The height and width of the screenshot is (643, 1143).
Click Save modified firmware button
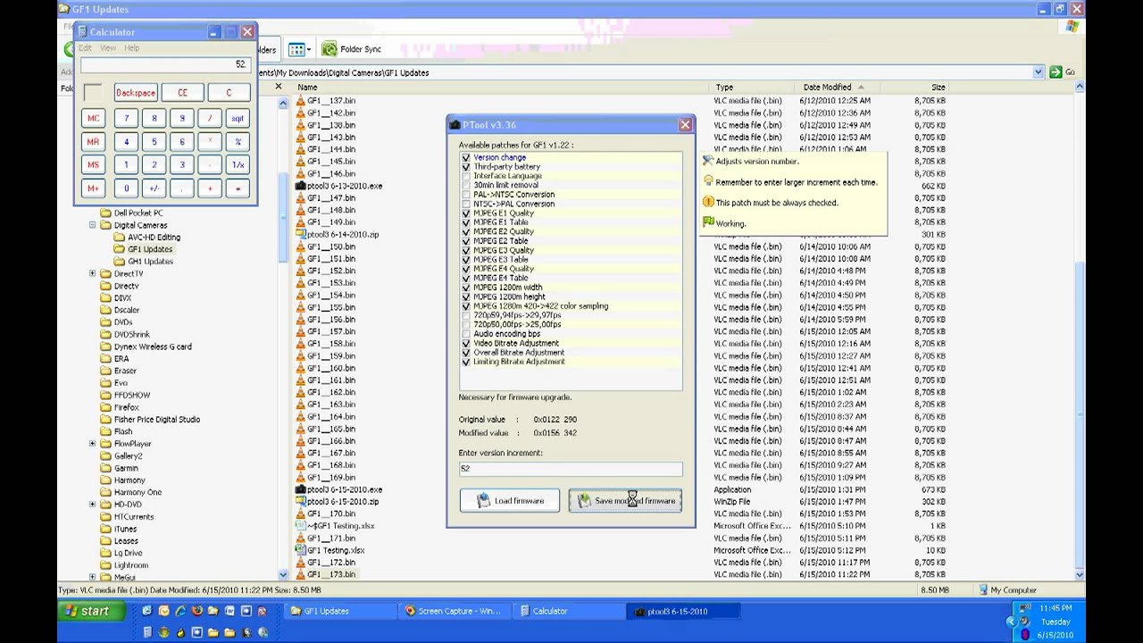tap(625, 501)
